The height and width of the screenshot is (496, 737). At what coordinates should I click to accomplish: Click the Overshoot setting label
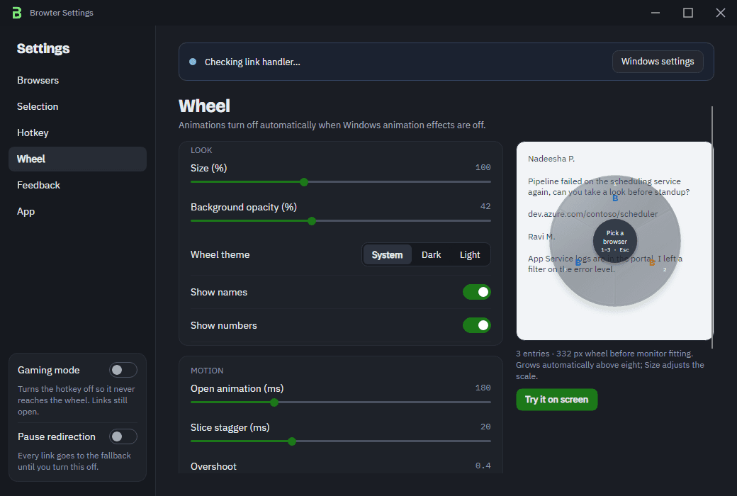213,466
